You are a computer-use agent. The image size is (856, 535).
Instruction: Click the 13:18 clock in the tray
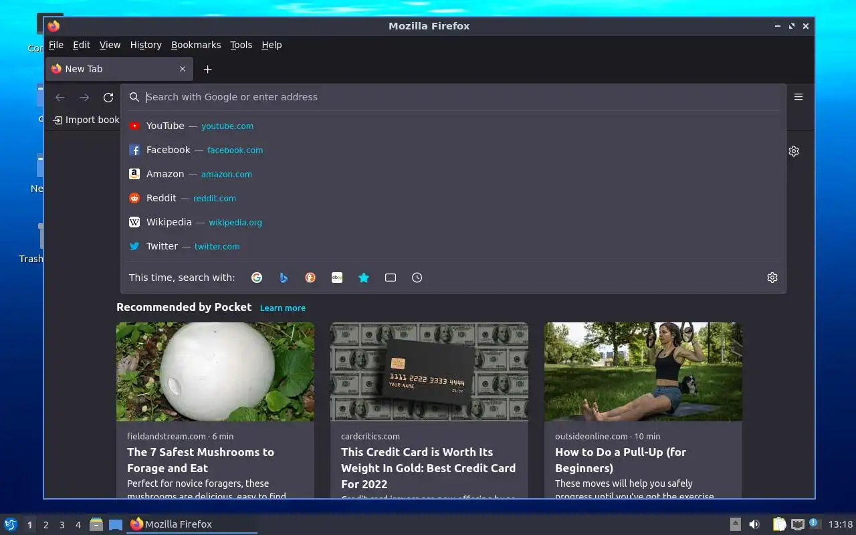pos(841,524)
